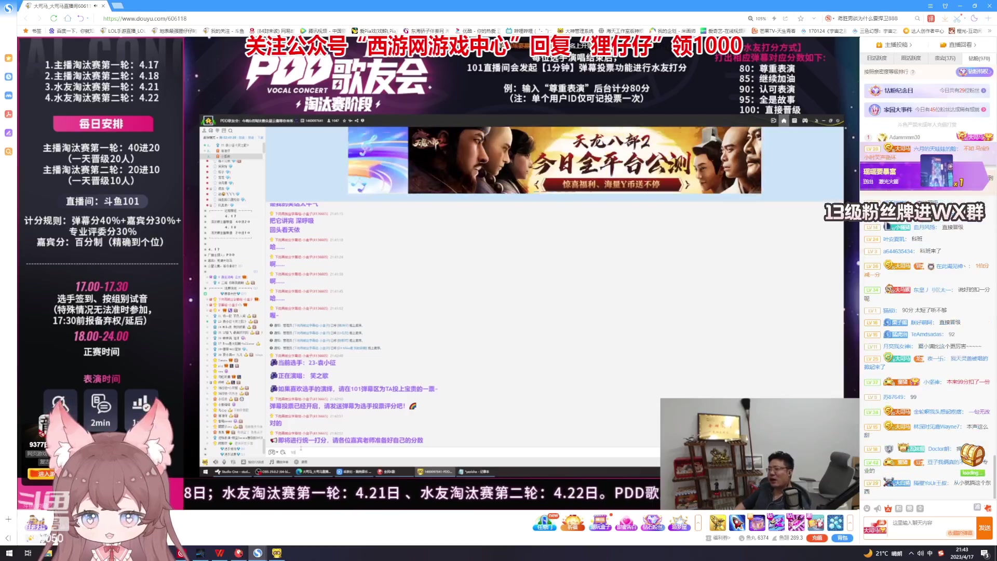Click the 发送 send button
The height and width of the screenshot is (561, 997).
coord(984,527)
